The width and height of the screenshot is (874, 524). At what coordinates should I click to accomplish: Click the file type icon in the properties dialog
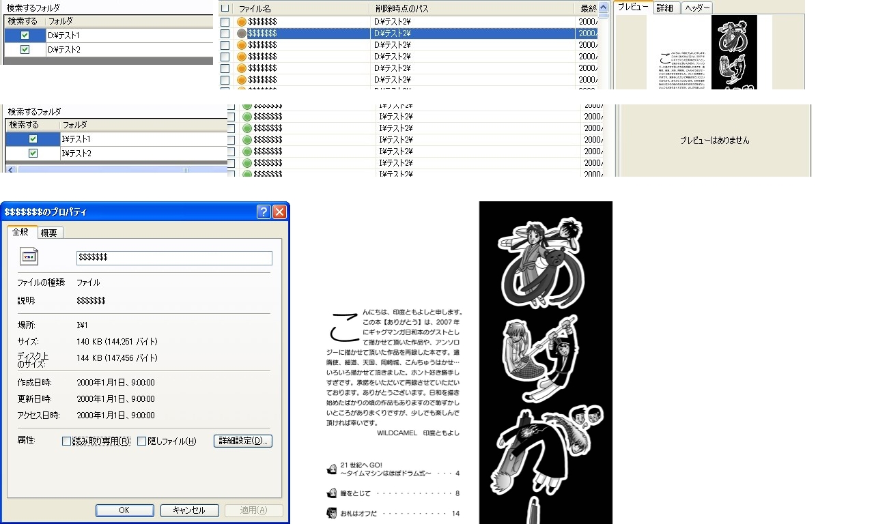click(x=29, y=257)
